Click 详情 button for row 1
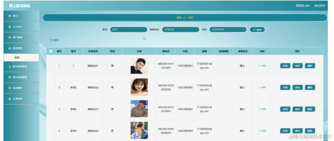Image resolution: width=334 pixels, height=141 pixels. [x=285, y=66]
